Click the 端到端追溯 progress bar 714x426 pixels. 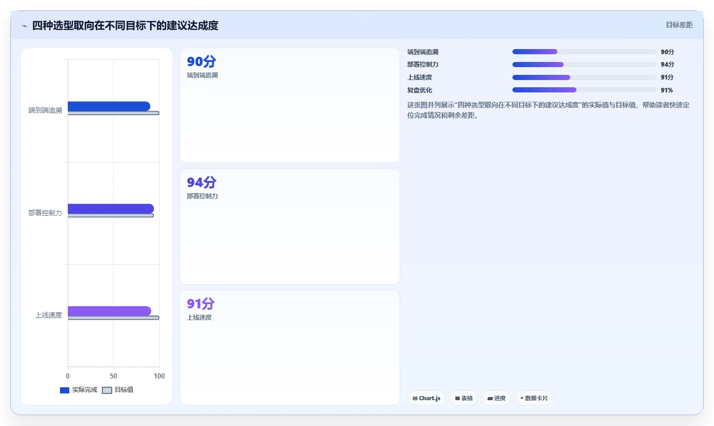point(584,52)
